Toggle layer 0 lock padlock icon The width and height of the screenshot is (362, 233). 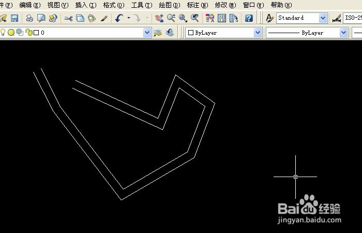29,32
